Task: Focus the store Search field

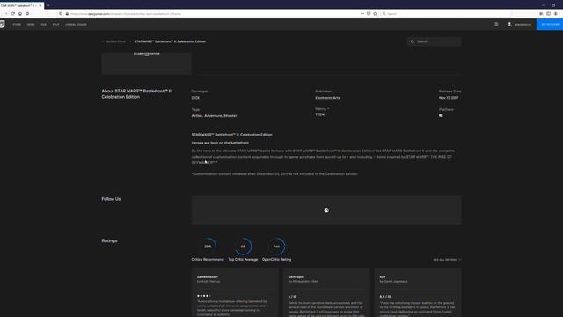Action: [x=435, y=41]
